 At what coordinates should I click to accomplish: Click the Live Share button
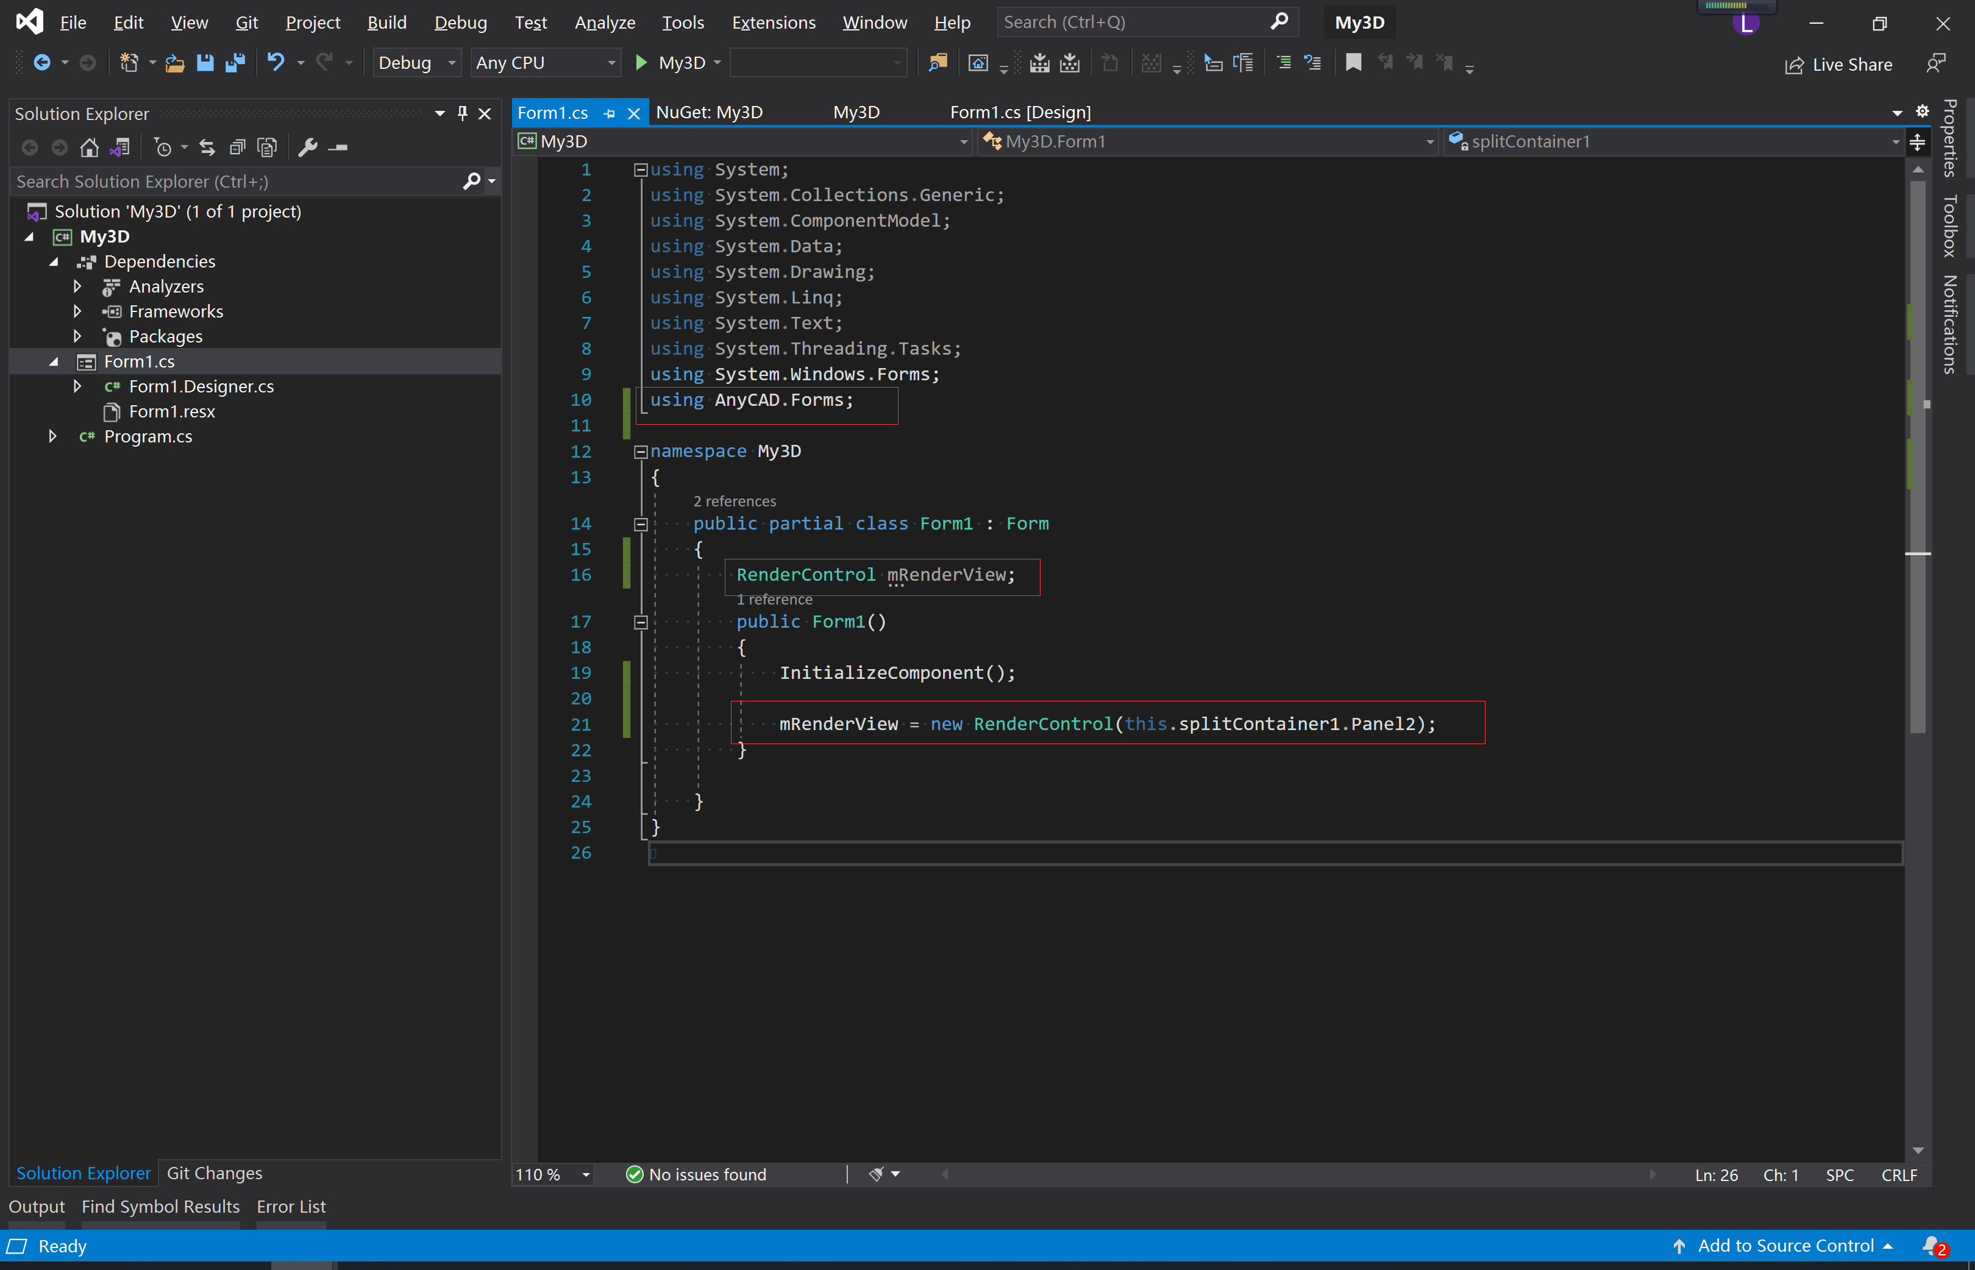click(1839, 65)
